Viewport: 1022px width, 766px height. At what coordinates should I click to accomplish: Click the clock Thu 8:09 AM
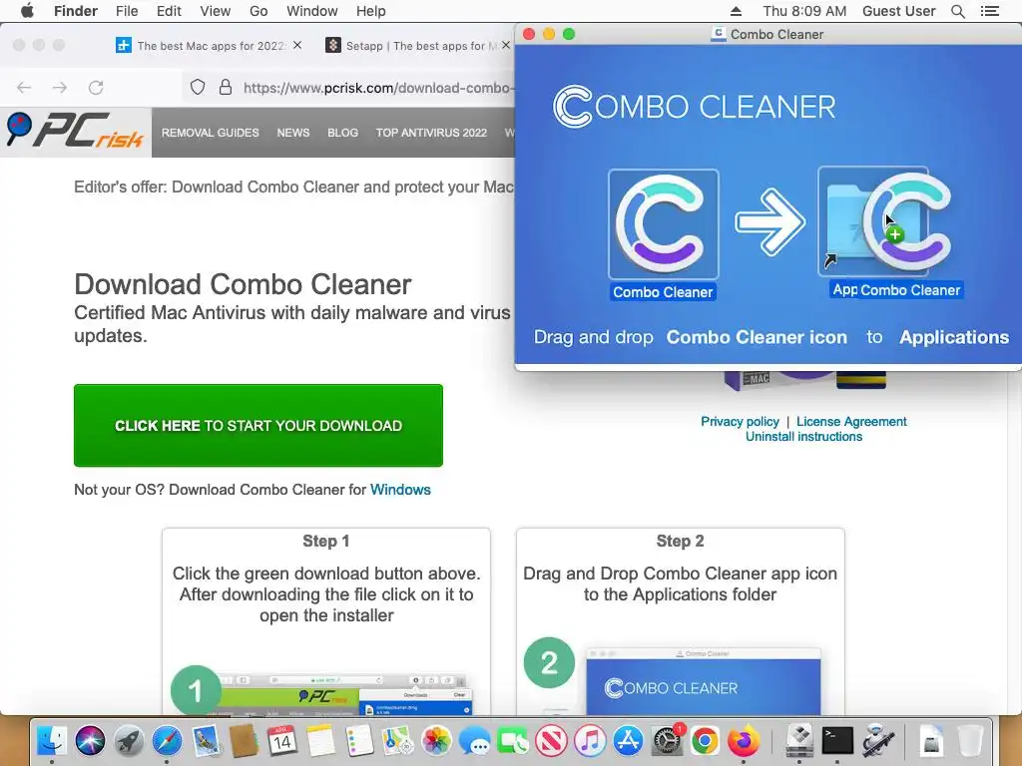pyautogui.click(x=804, y=11)
